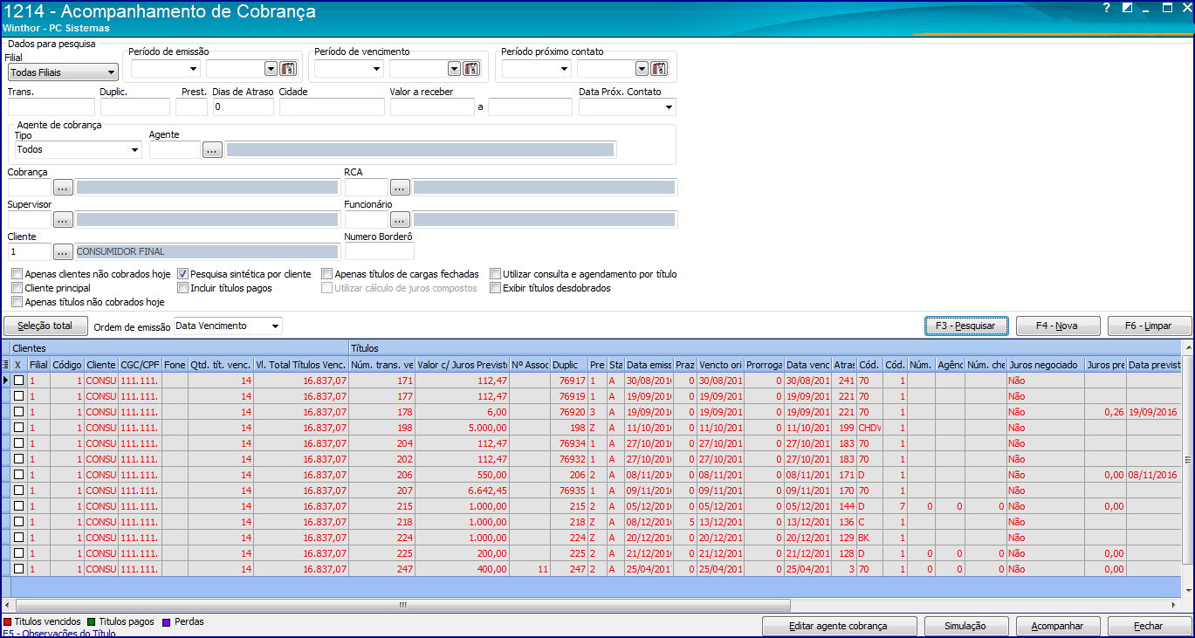
Task: Open first Período de vencimento dropdown
Action: click(376, 69)
